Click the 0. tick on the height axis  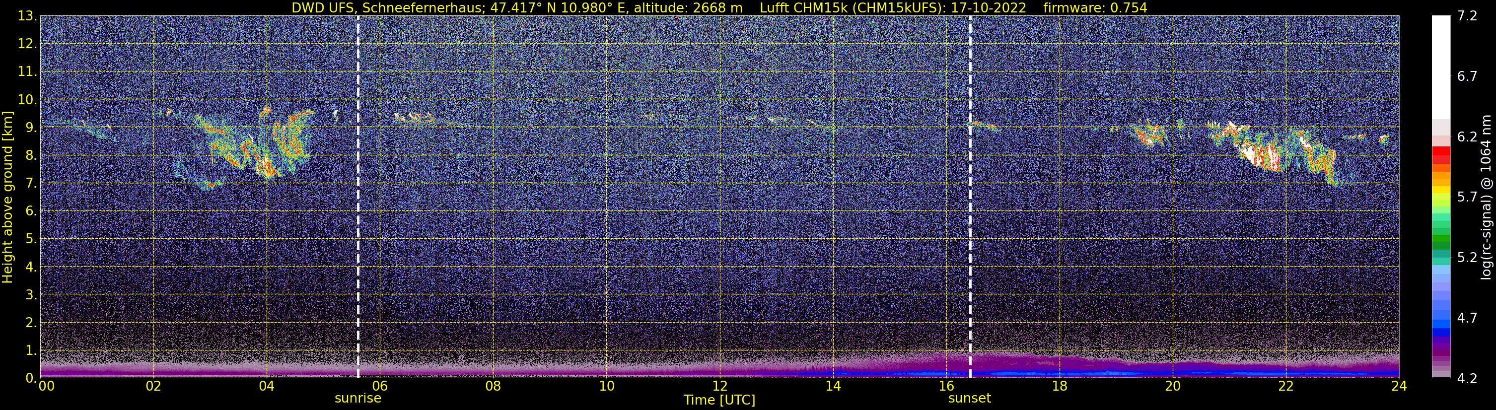pos(31,378)
